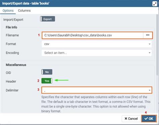
Task: Open file browser via ellipsis button
Action: point(148,35)
